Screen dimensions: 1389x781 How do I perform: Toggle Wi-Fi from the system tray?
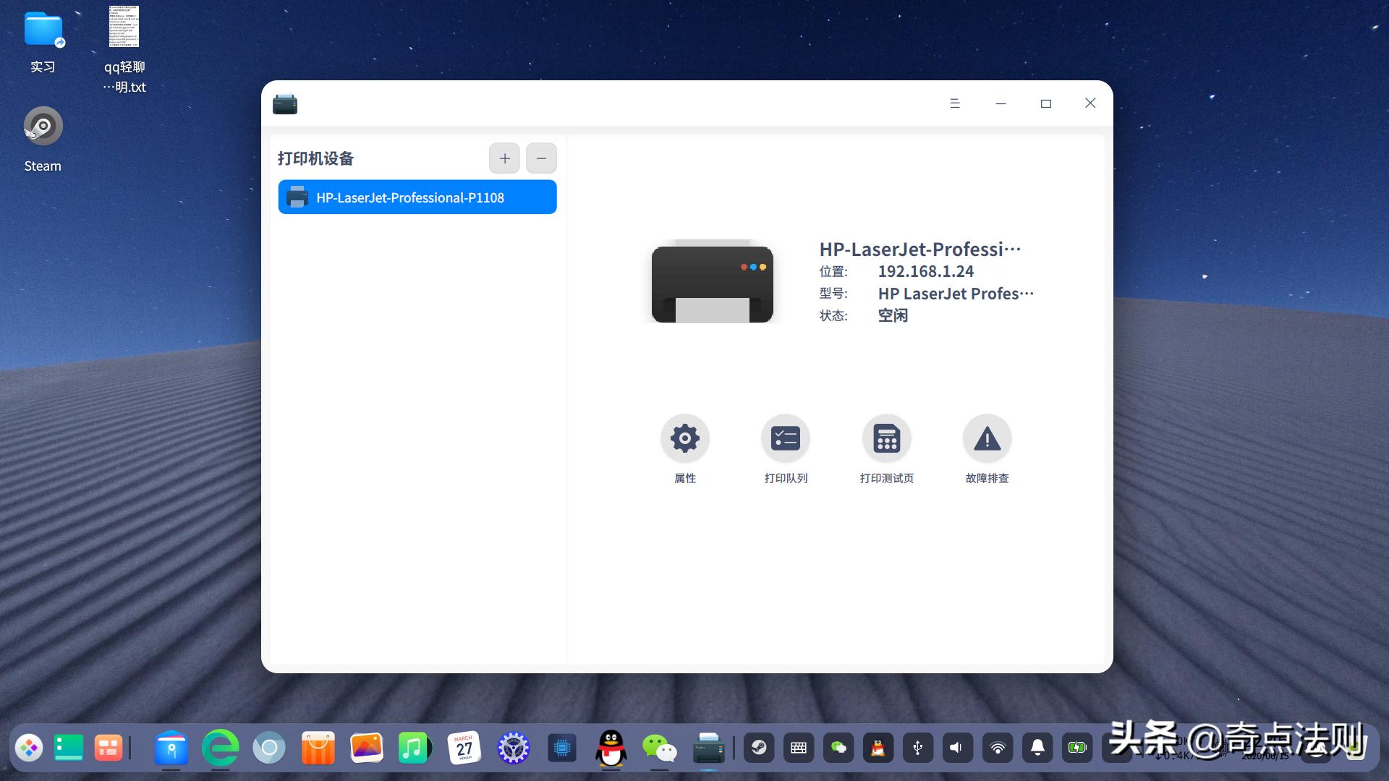(997, 748)
